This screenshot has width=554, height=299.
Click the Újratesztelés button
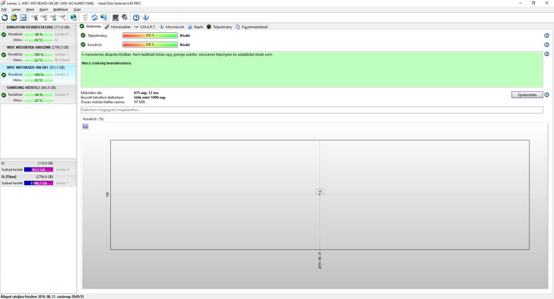point(527,95)
